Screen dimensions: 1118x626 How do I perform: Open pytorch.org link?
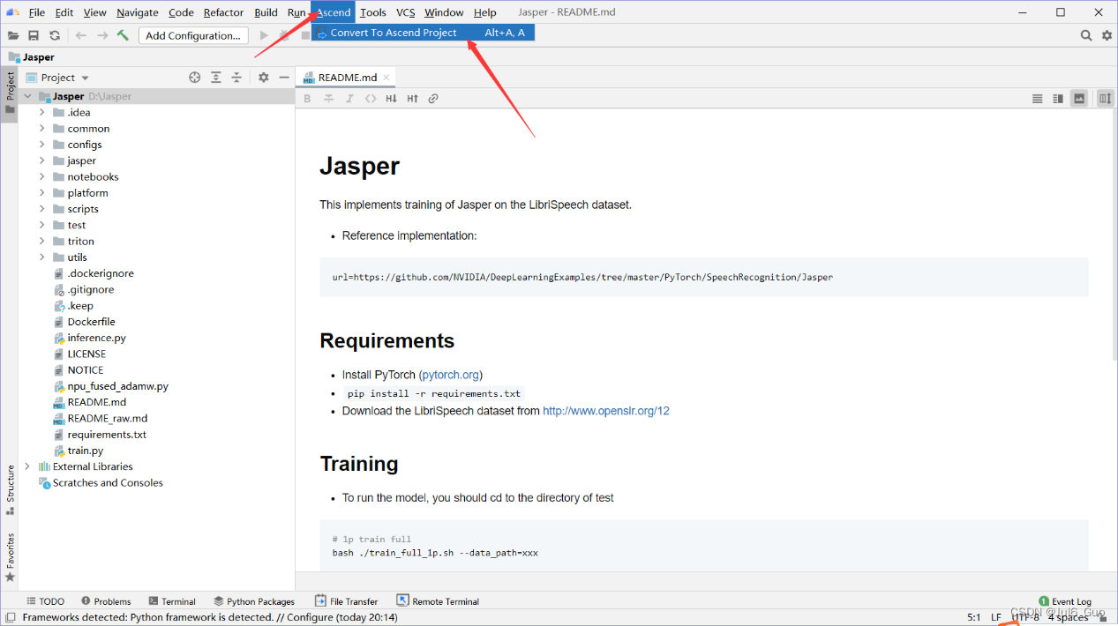tap(450, 375)
